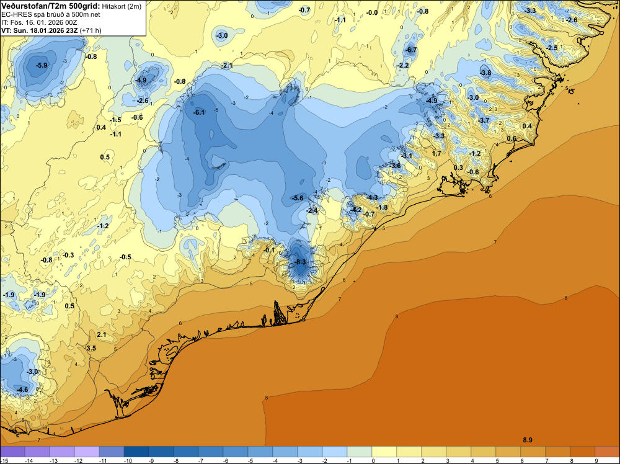Select the -6.7 temperature label
This screenshot has height=464, width=620.
coord(411,50)
